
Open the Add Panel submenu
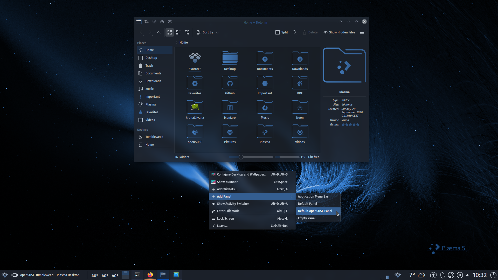[252, 197]
